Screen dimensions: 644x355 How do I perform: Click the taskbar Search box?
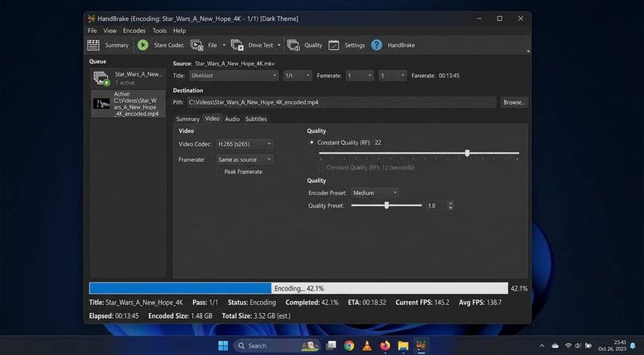[277, 346]
